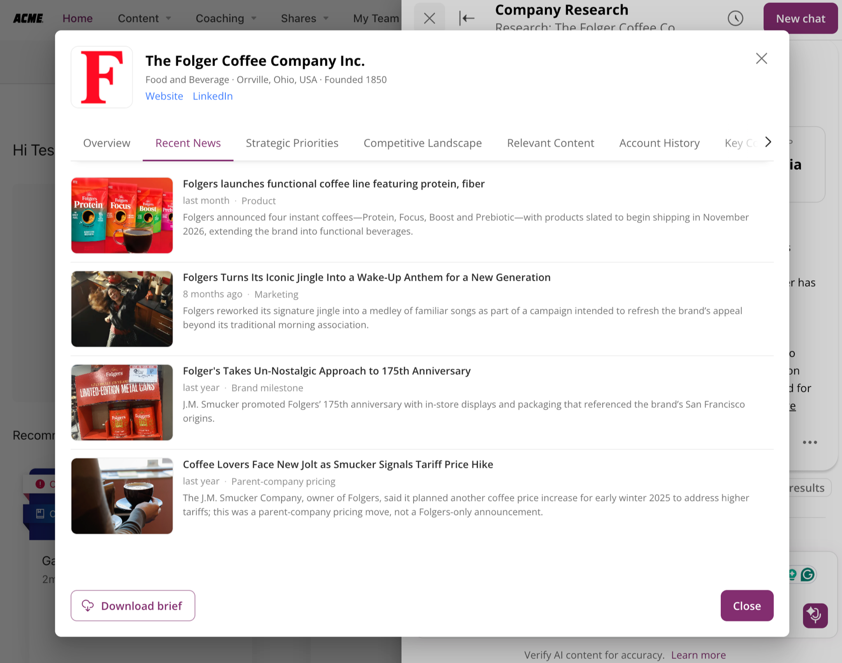The height and width of the screenshot is (663, 842).
Task: Expand the Content dropdown in the nav bar
Action: [145, 18]
